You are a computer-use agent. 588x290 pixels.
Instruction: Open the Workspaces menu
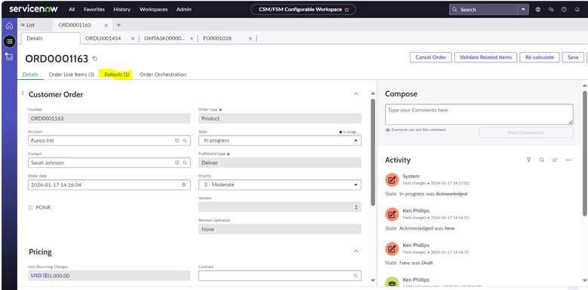tap(153, 9)
